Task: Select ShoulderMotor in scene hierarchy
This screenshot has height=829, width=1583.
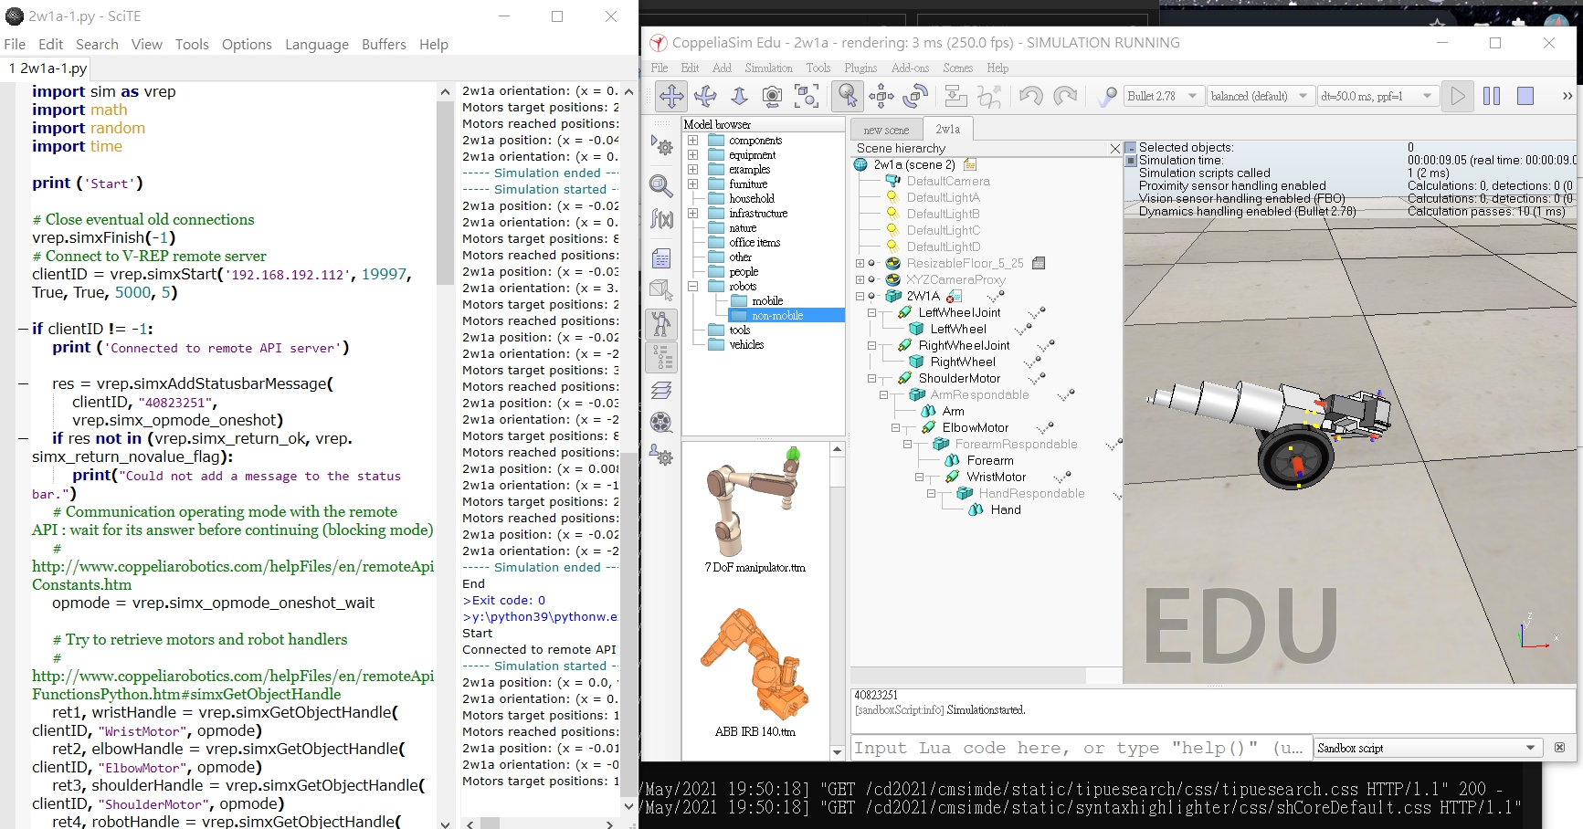Action: pos(959,378)
